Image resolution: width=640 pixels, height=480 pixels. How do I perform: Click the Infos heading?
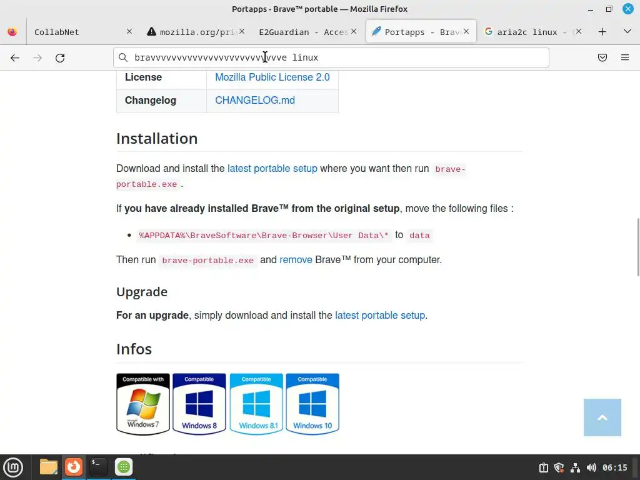(x=134, y=349)
